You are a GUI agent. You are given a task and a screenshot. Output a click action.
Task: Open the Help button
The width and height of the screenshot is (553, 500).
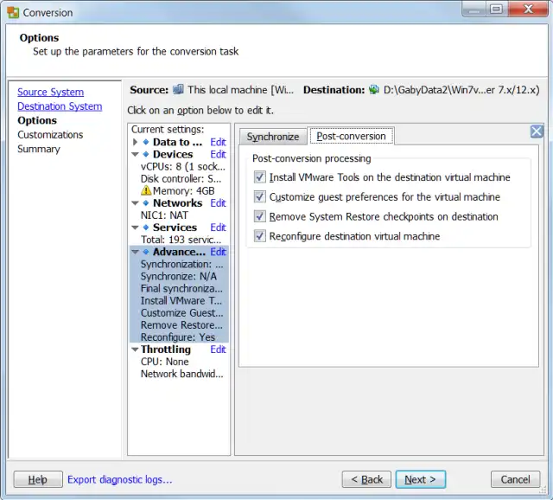[38, 479]
